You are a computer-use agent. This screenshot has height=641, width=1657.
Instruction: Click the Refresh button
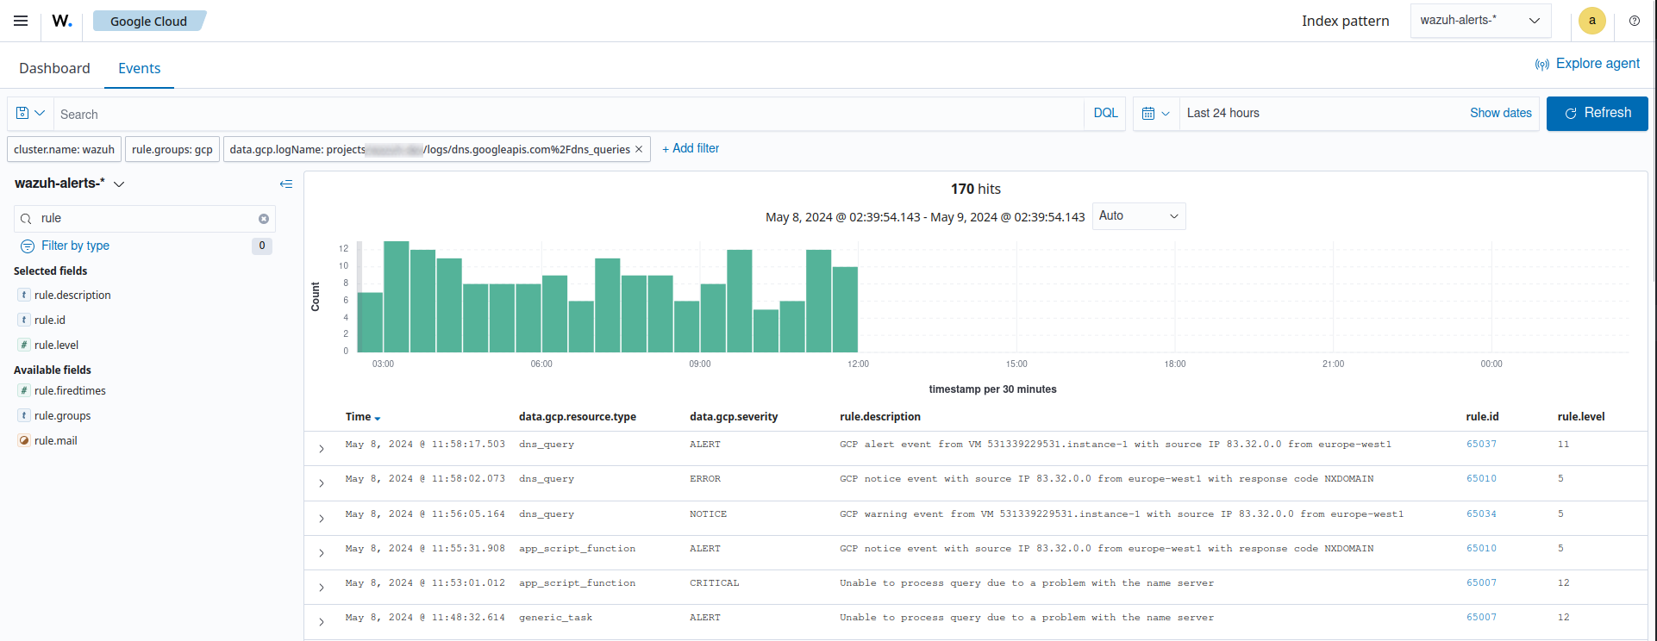pos(1597,113)
